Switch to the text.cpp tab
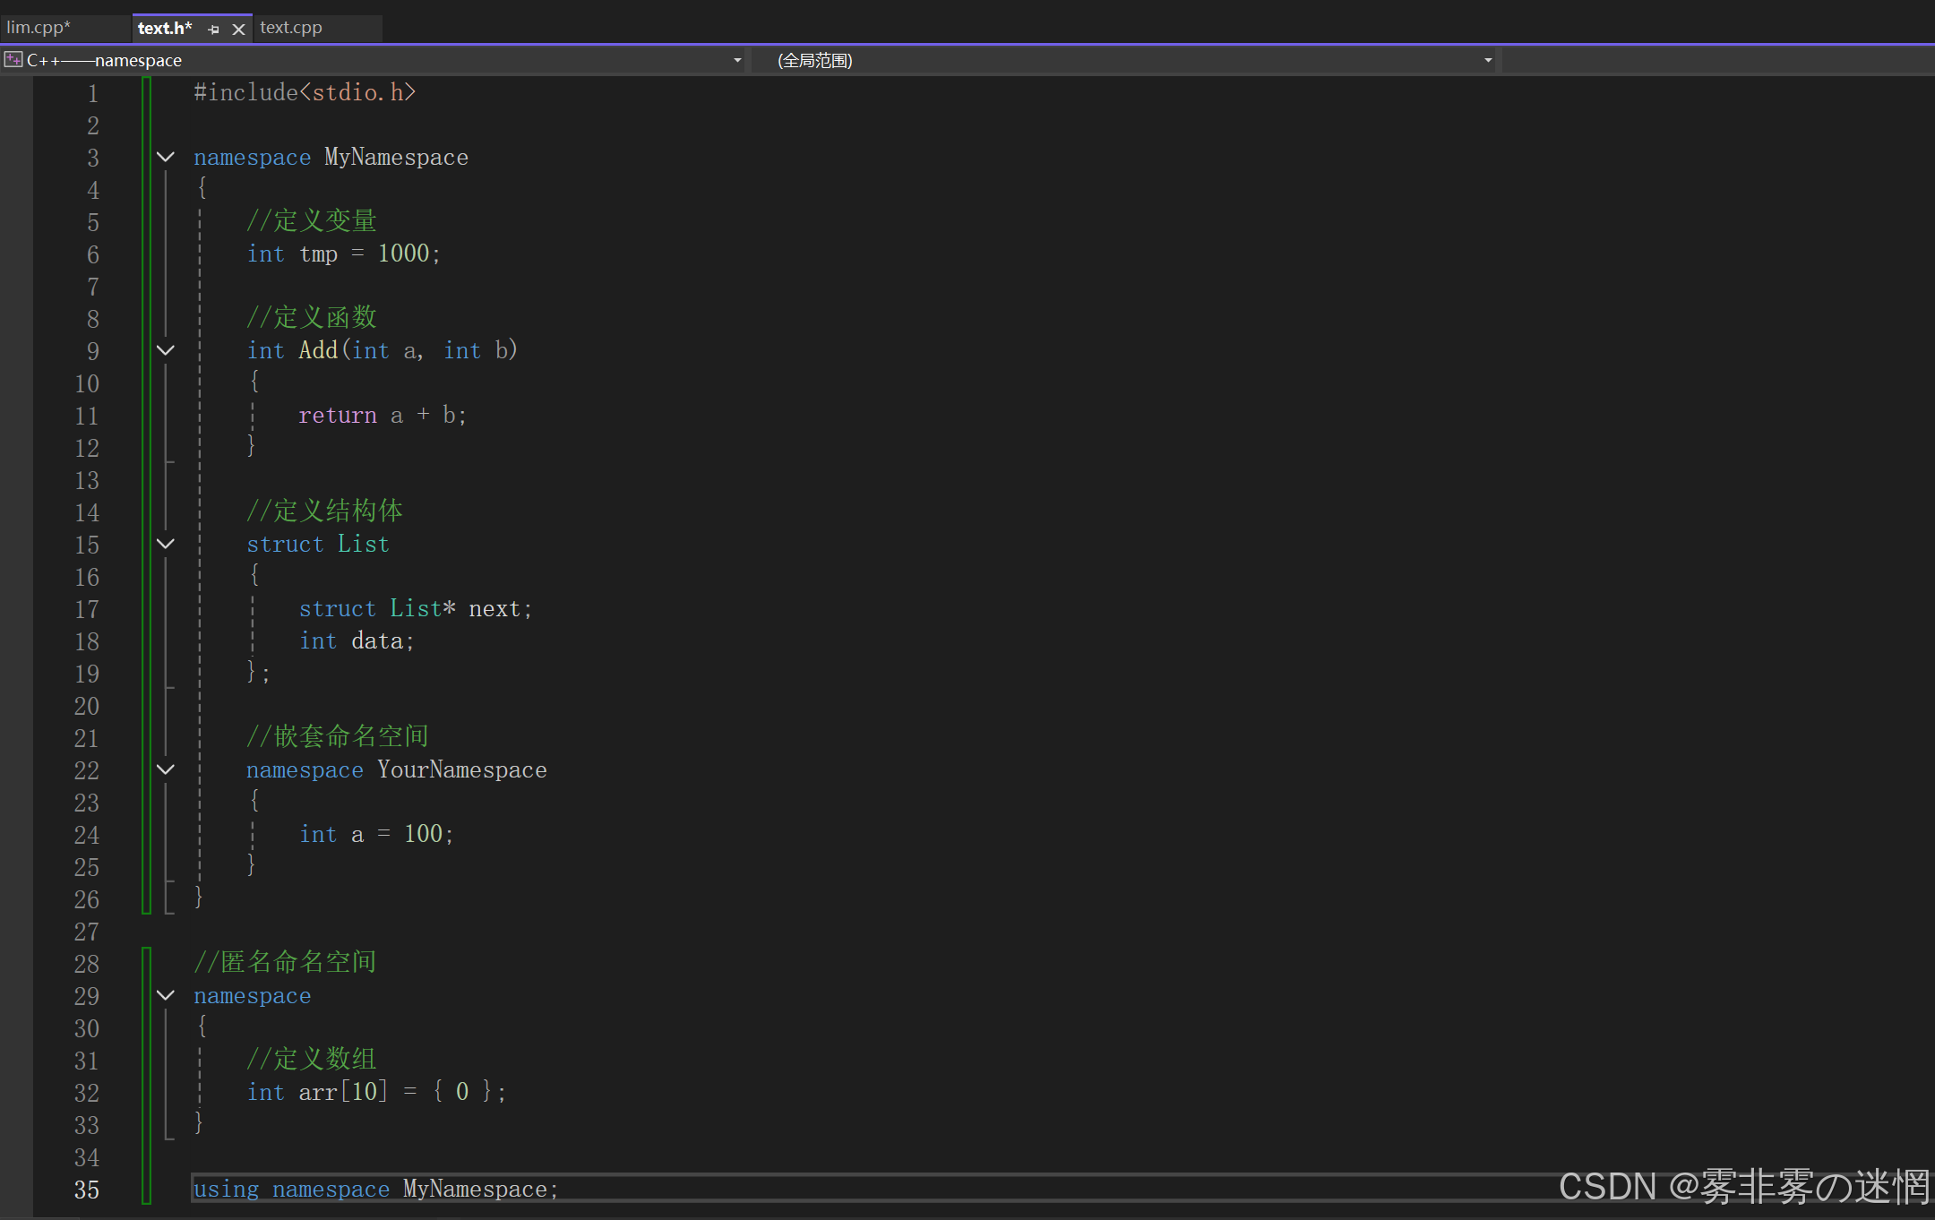Screen dimensions: 1935x1220 pyautogui.click(x=291, y=28)
